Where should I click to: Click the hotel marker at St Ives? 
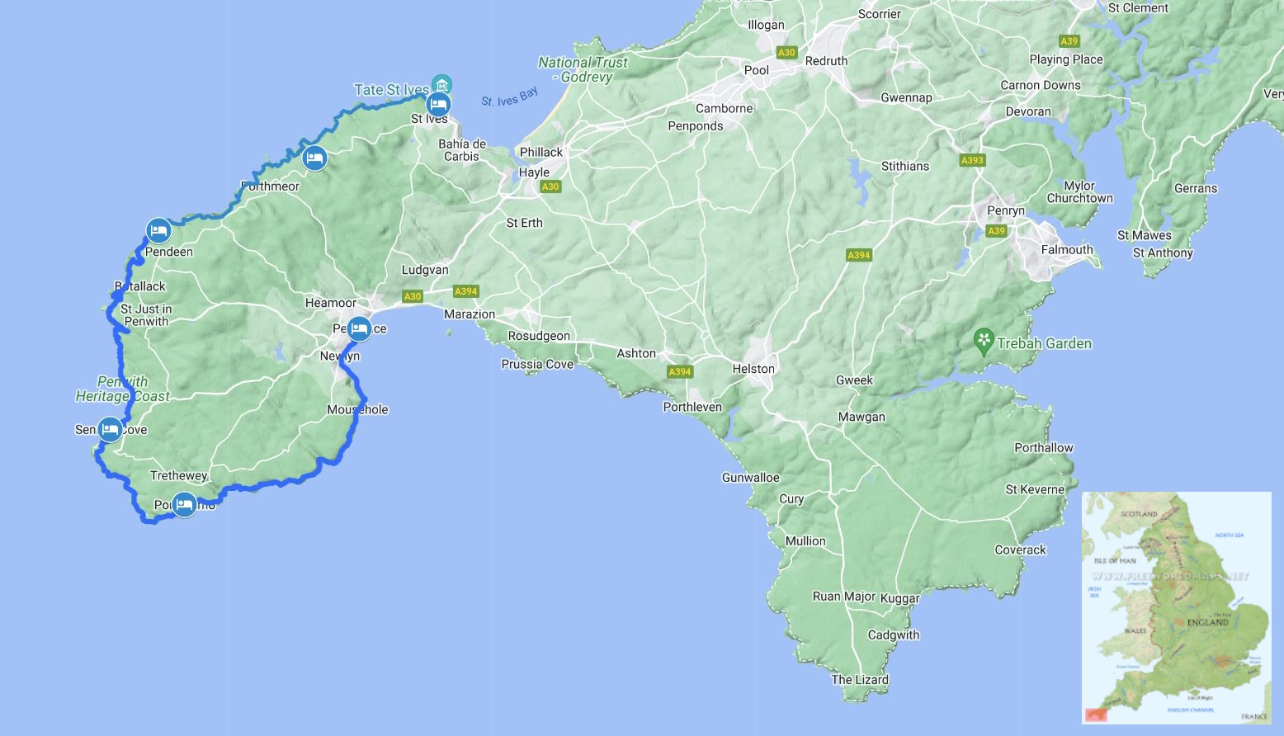(438, 104)
